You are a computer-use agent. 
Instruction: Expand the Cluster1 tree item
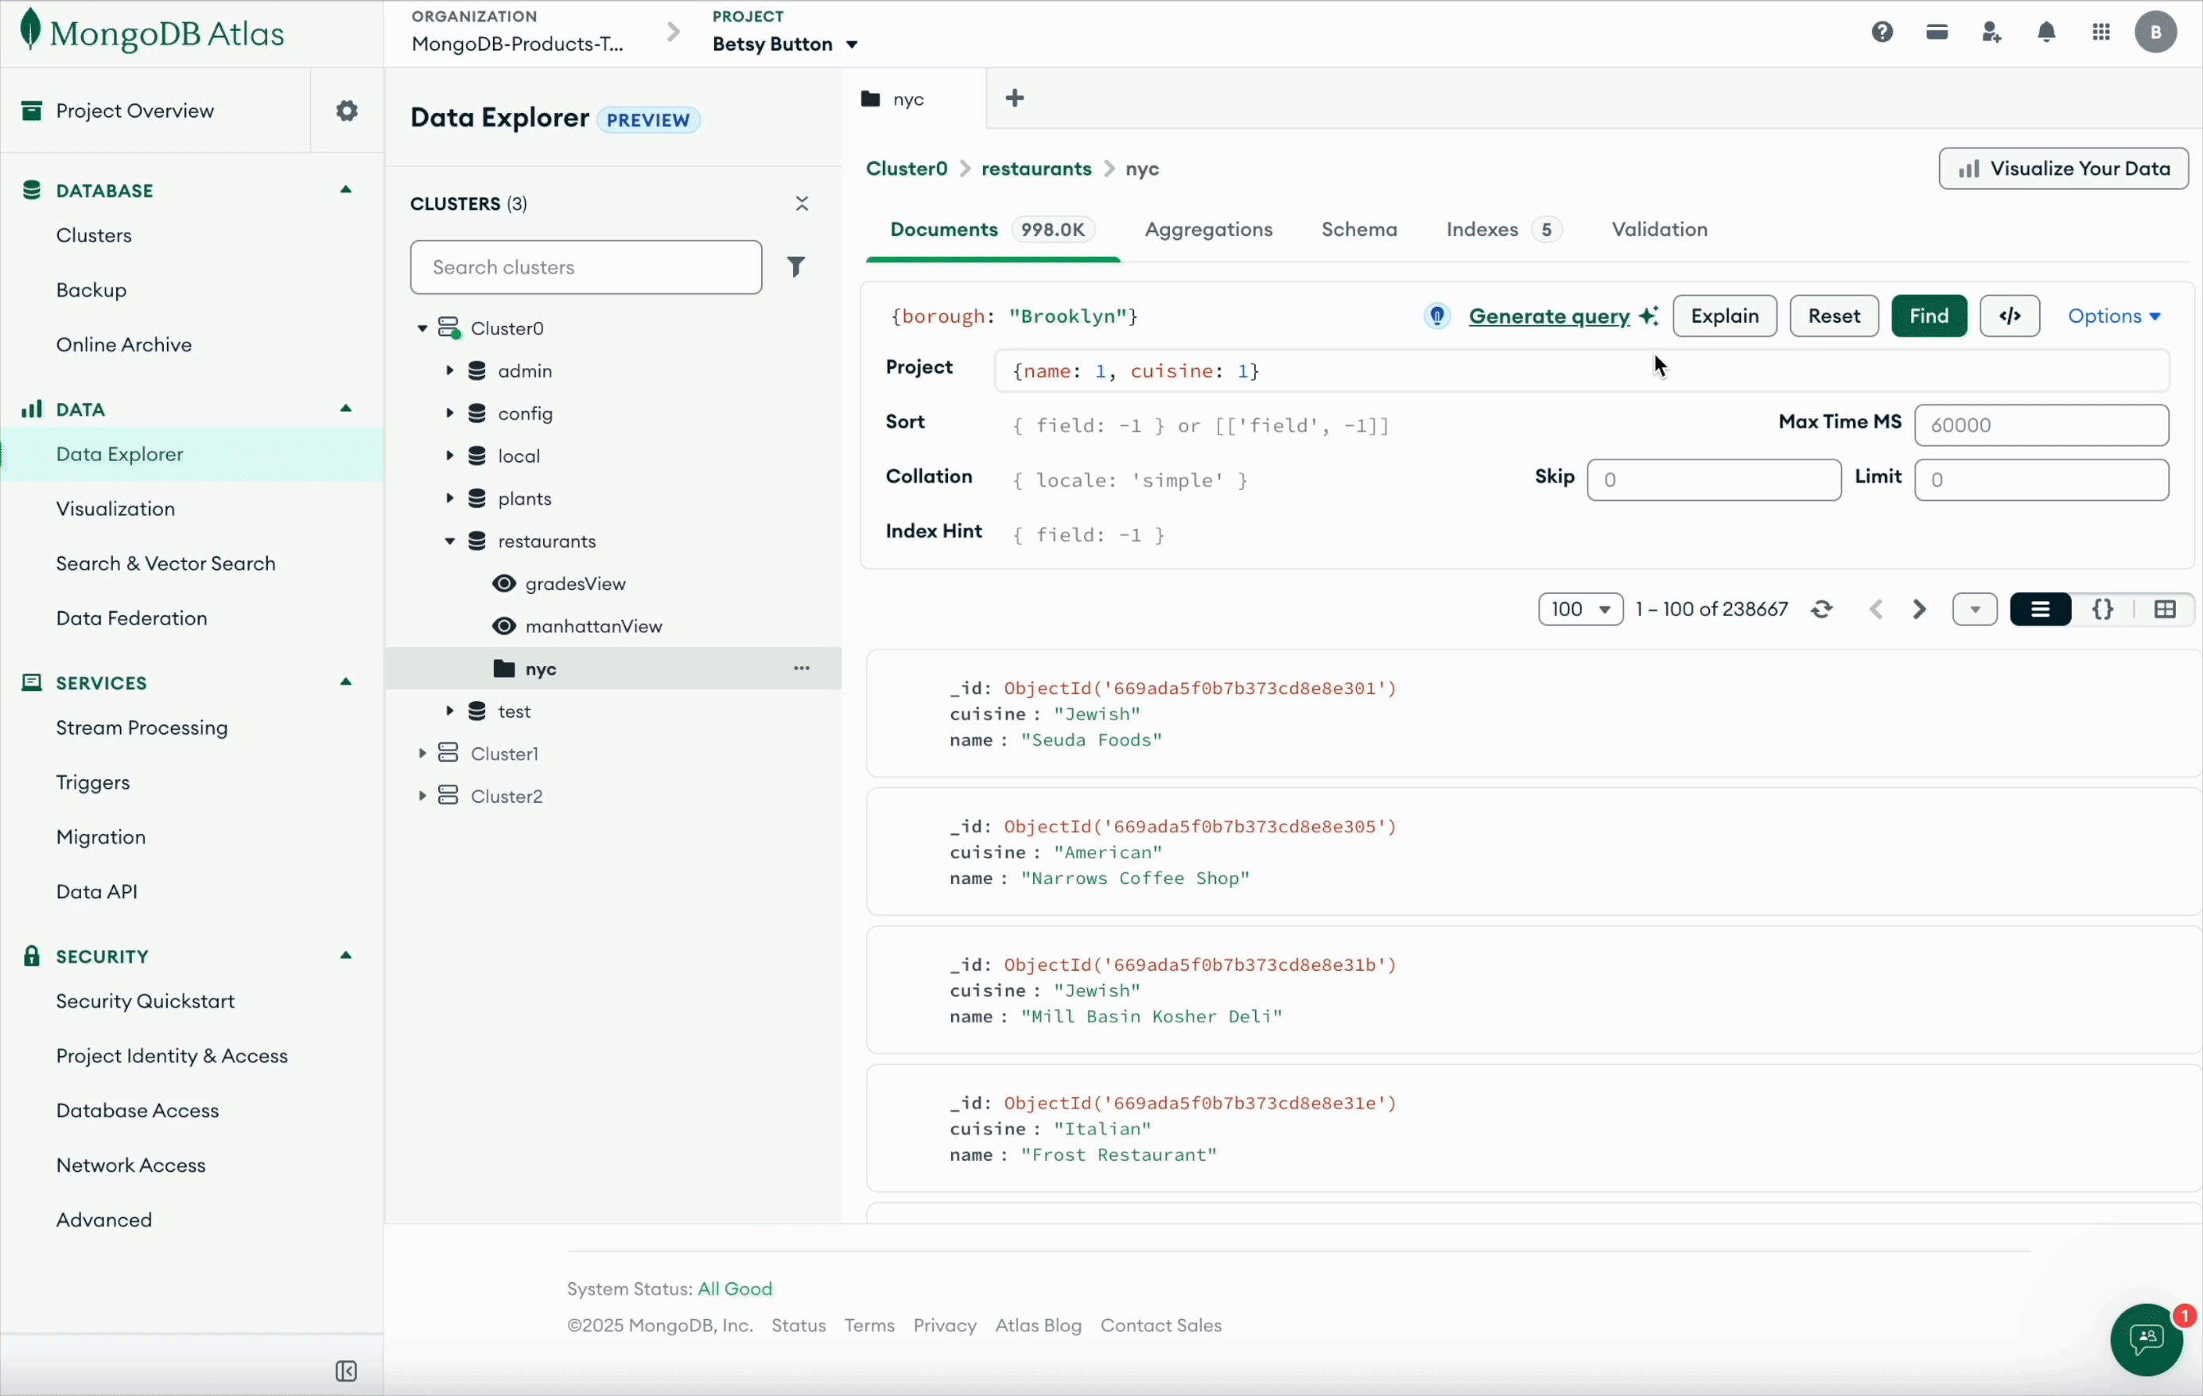(x=422, y=752)
